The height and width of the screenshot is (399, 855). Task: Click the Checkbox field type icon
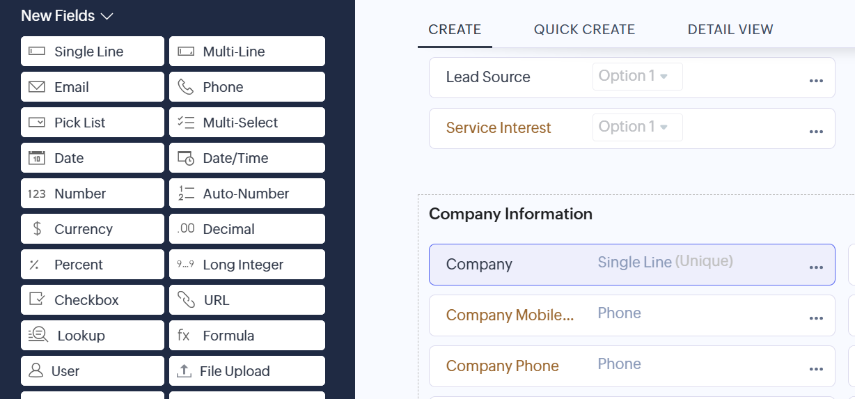pyautogui.click(x=37, y=300)
